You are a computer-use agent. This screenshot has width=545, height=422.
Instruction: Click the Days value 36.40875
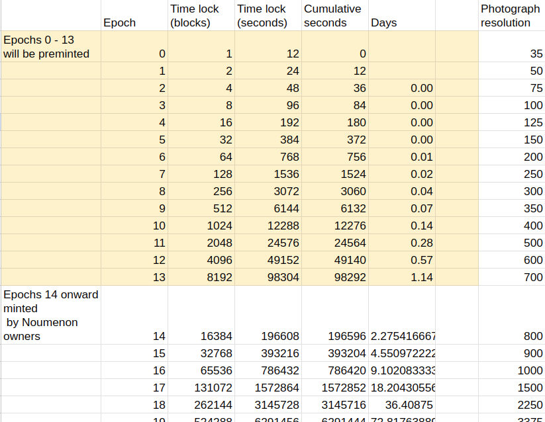pyautogui.click(x=401, y=405)
